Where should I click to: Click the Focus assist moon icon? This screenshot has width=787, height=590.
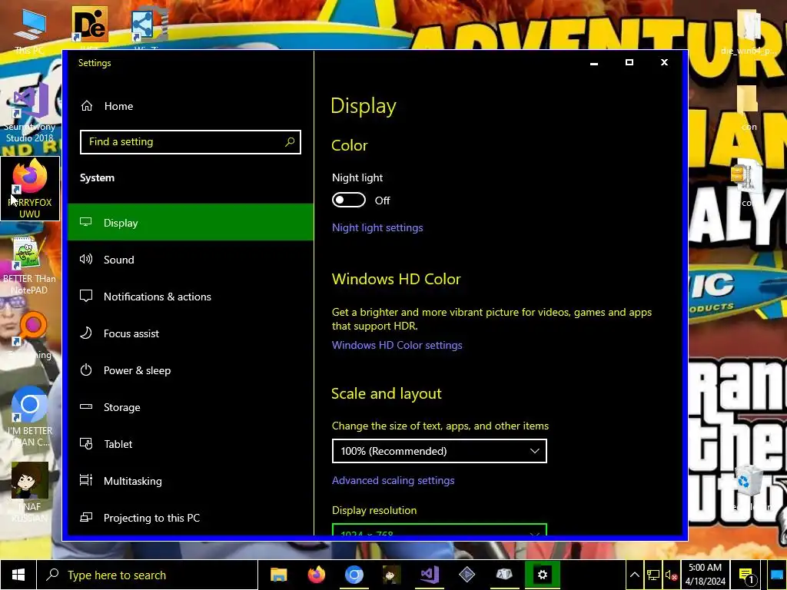click(86, 333)
